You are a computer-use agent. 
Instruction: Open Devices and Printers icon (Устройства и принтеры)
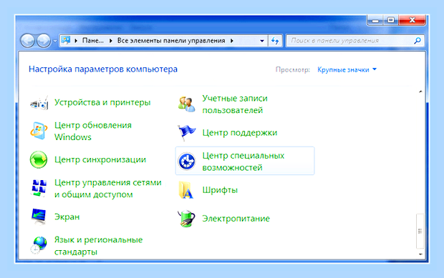point(39,103)
